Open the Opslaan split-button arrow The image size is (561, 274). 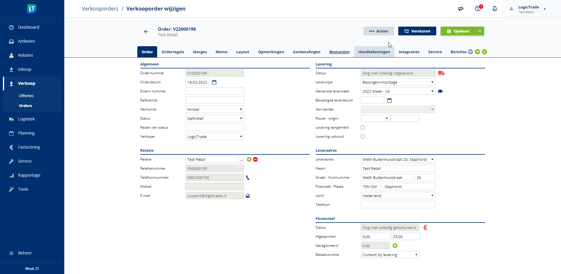[480, 31]
